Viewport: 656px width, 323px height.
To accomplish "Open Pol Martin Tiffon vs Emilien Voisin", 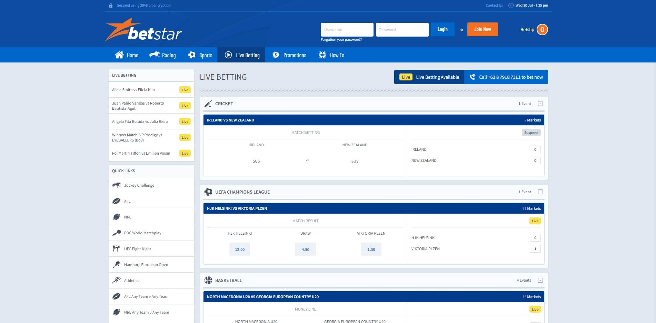I will click(151, 153).
